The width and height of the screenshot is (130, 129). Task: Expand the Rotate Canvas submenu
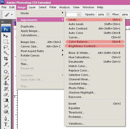[x=40, y=55]
